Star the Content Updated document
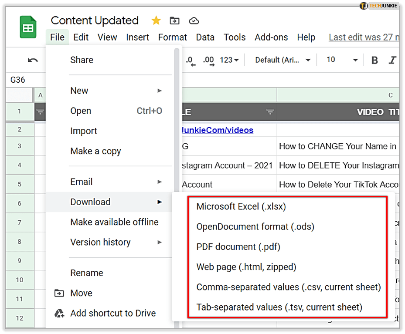Screen dimensions: 405x334 click(156, 20)
